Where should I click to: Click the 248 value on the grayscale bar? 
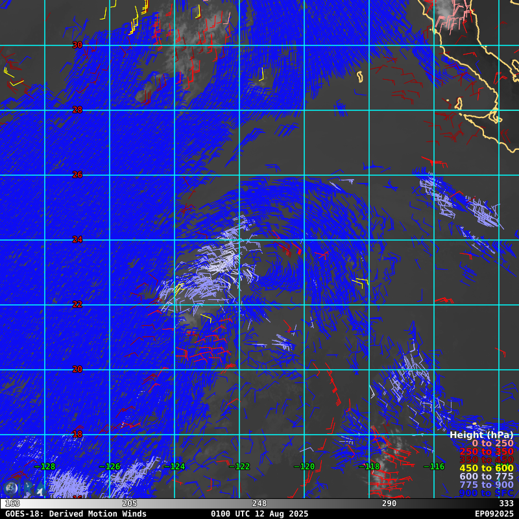click(x=259, y=503)
